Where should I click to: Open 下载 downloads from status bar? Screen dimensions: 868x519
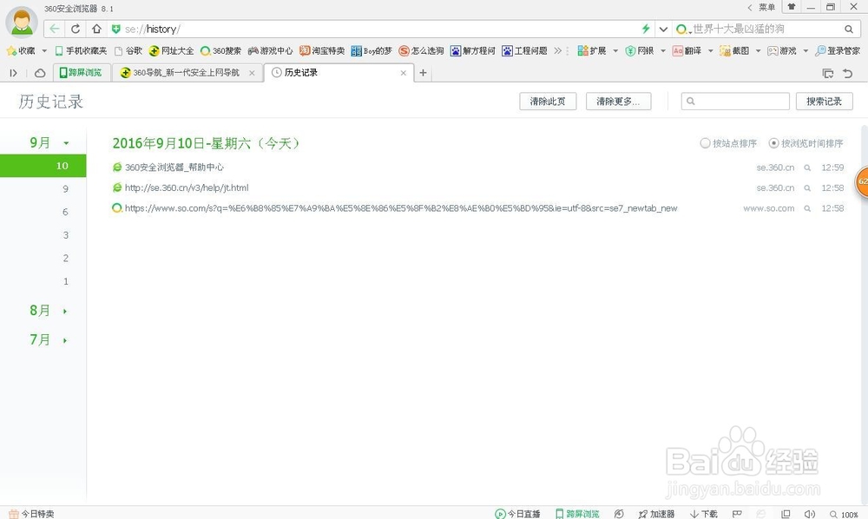704,514
